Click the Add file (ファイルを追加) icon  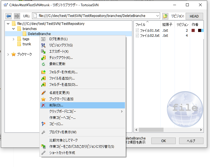(x=43, y=78)
